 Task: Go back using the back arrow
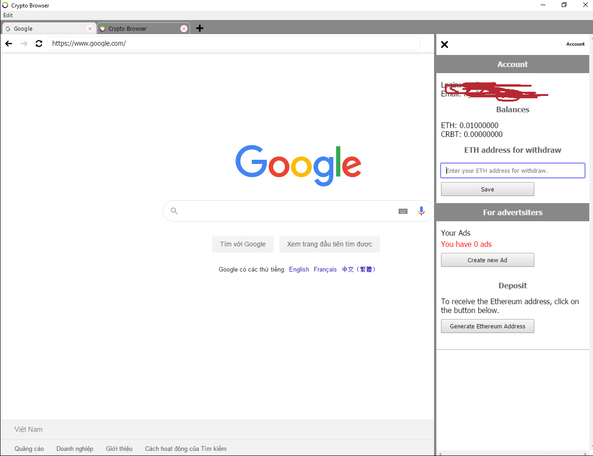click(9, 43)
